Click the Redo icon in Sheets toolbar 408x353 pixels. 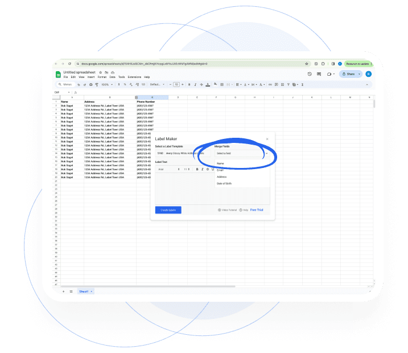tap(85, 85)
